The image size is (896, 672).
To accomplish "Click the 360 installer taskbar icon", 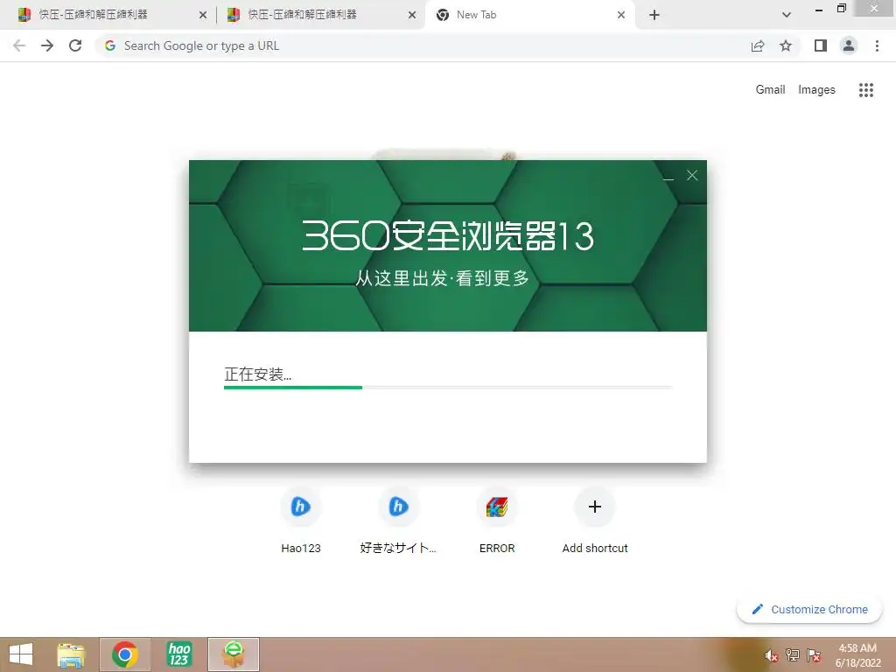I will click(234, 654).
